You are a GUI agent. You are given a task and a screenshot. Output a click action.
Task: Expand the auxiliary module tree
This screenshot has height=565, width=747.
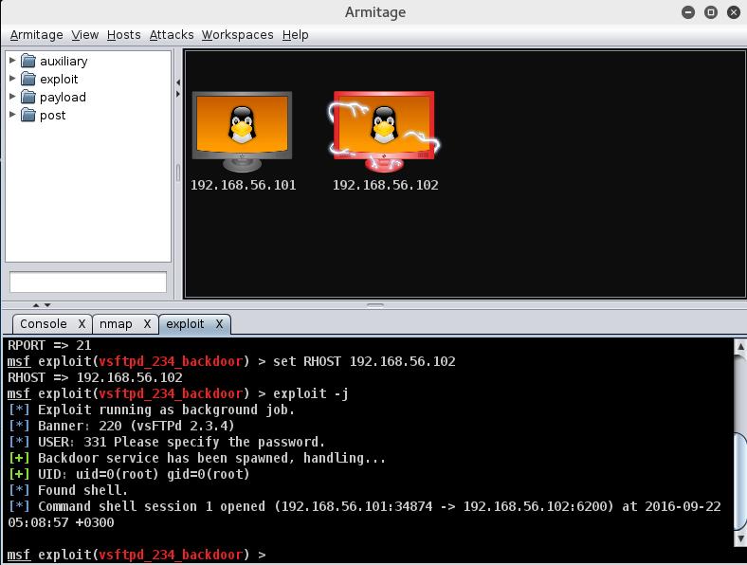12,61
